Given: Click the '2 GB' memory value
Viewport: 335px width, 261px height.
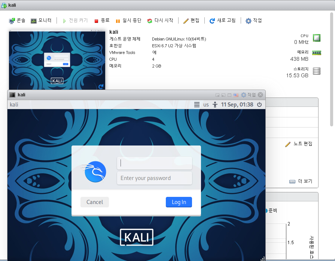Looking at the screenshot, I should 156,66.
